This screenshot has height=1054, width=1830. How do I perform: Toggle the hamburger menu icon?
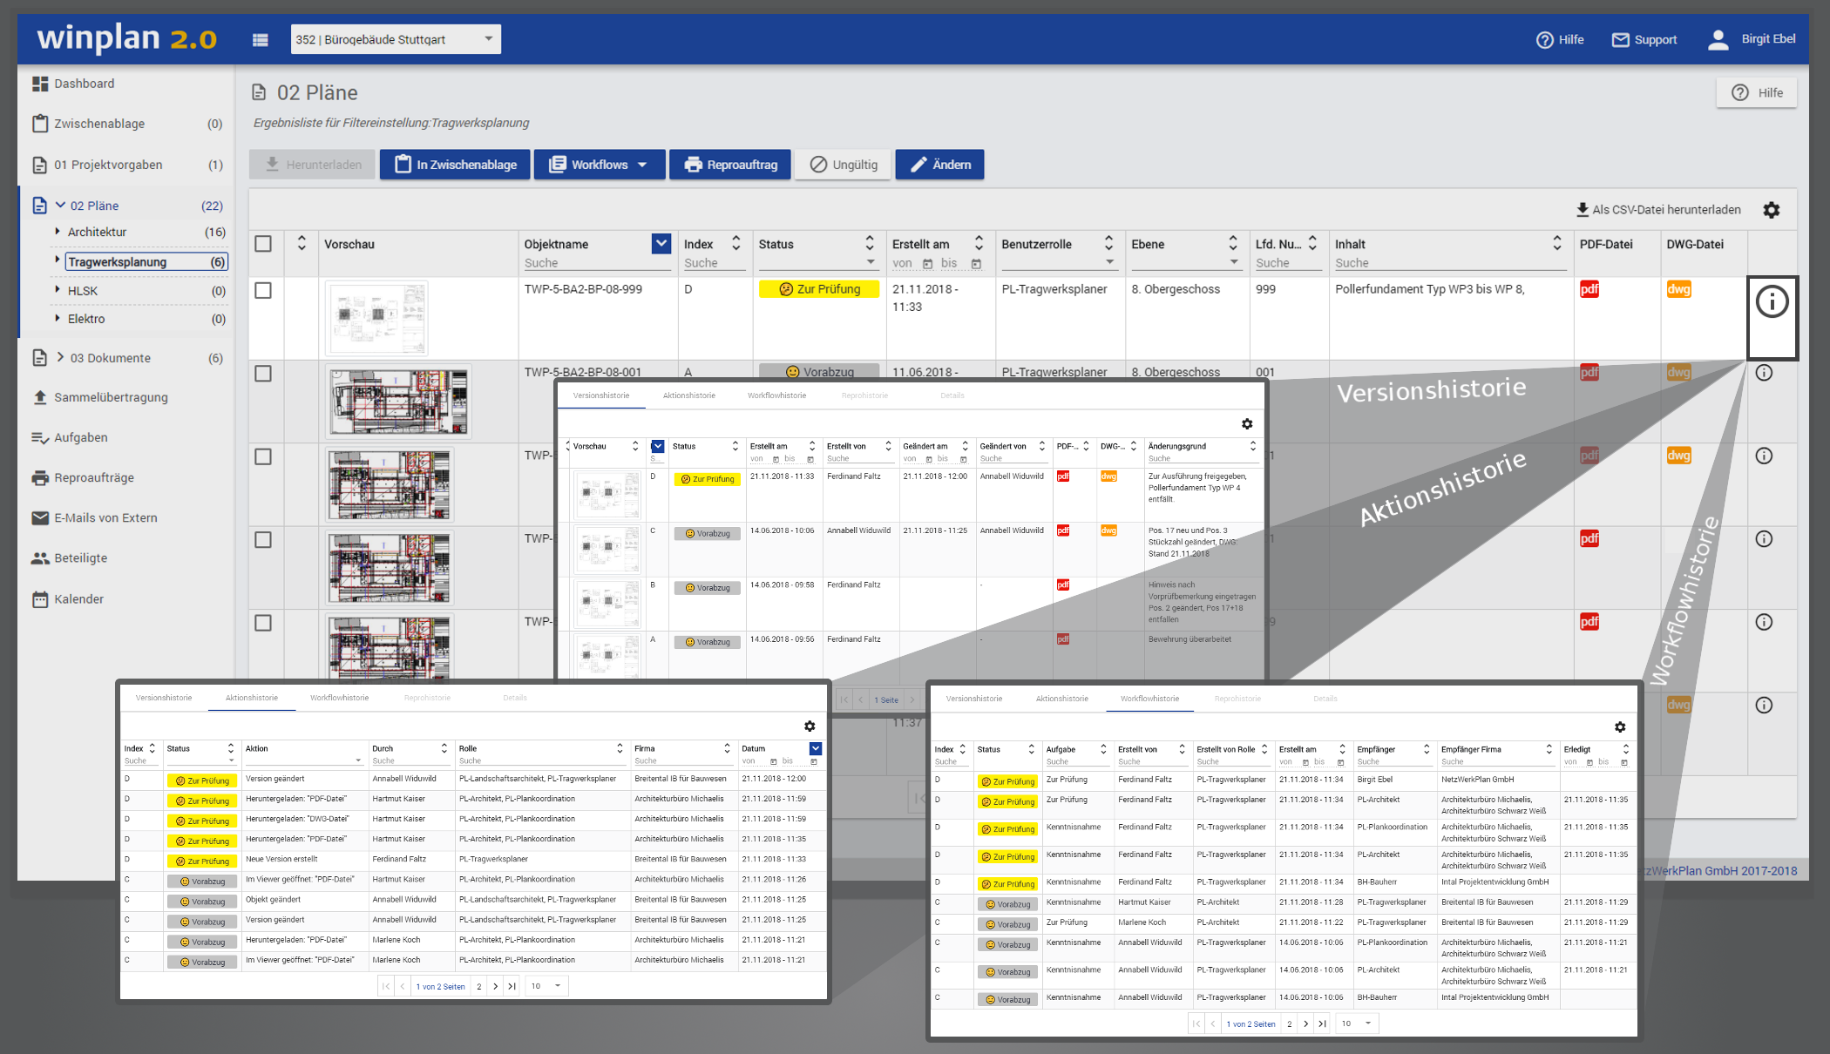click(x=260, y=39)
